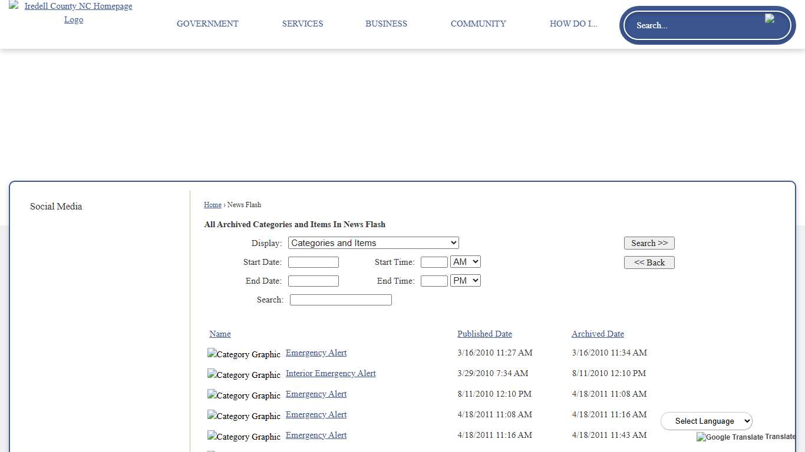Sort the list by Archived Date
This screenshot has height=452, width=805.
pyautogui.click(x=598, y=334)
